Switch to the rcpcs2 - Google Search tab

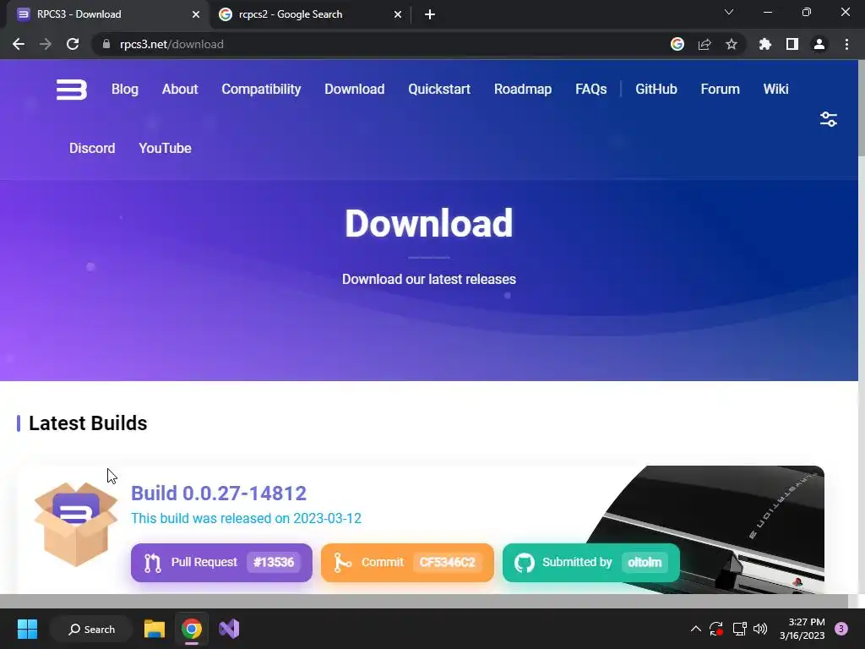309,14
